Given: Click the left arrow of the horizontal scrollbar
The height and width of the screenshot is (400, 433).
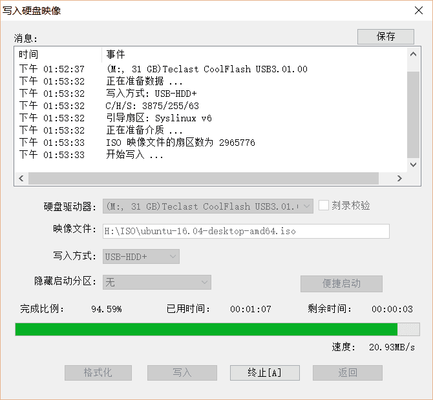Looking at the screenshot, I should (21, 179).
